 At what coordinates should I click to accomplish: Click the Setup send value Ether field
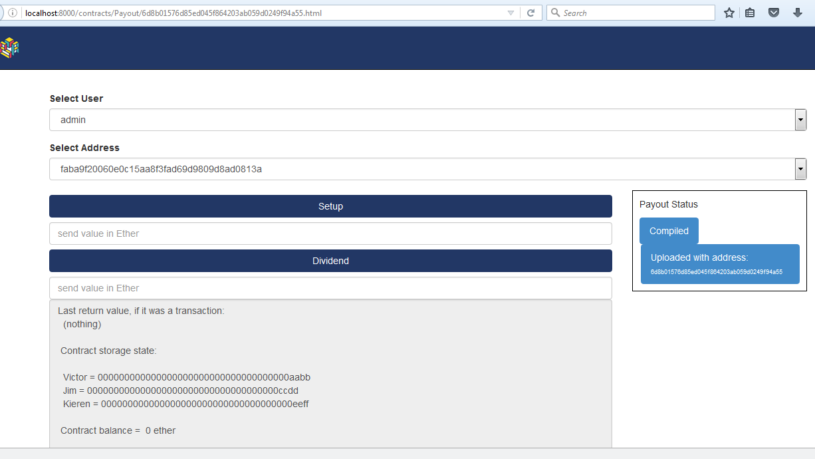(x=330, y=233)
